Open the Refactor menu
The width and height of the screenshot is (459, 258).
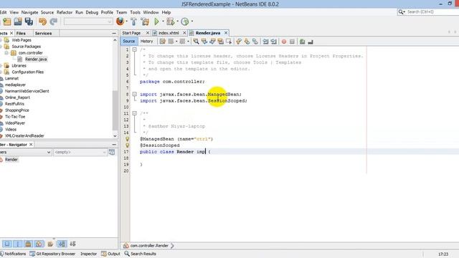pyautogui.click(x=65, y=12)
